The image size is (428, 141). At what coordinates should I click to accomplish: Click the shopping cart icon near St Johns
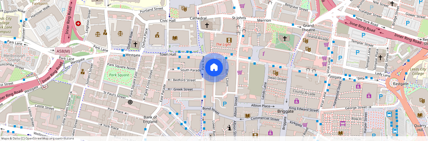(242, 6)
